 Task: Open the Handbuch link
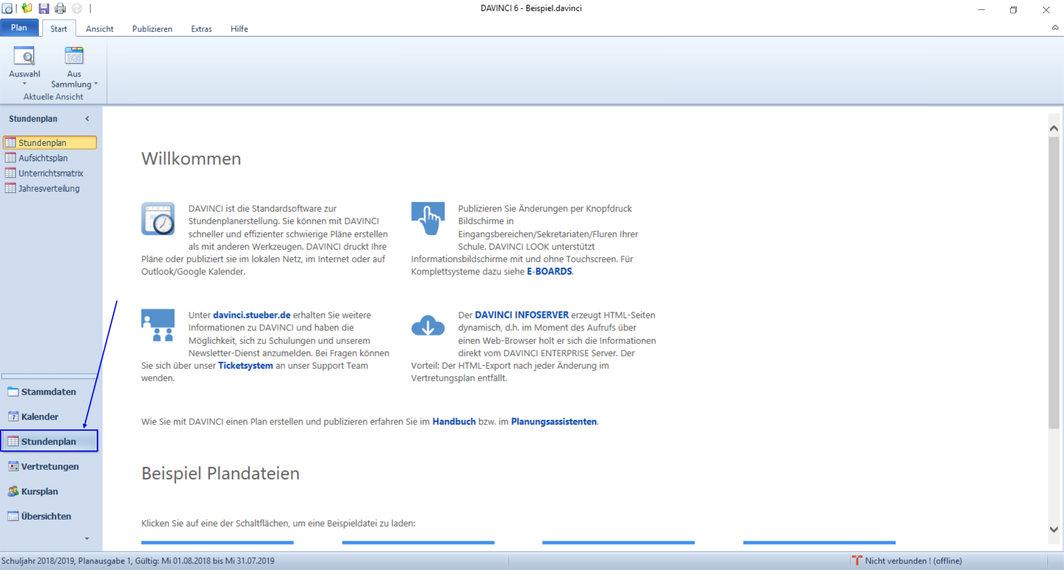tap(454, 422)
